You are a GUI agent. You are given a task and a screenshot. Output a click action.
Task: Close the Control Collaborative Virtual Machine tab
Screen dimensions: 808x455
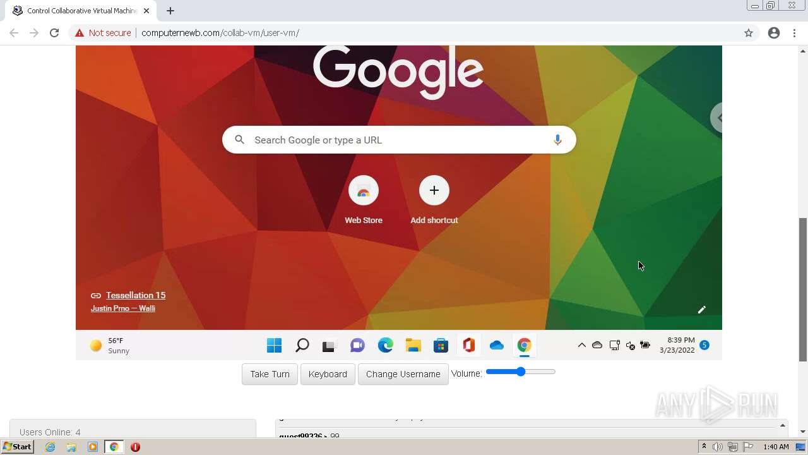click(x=146, y=11)
